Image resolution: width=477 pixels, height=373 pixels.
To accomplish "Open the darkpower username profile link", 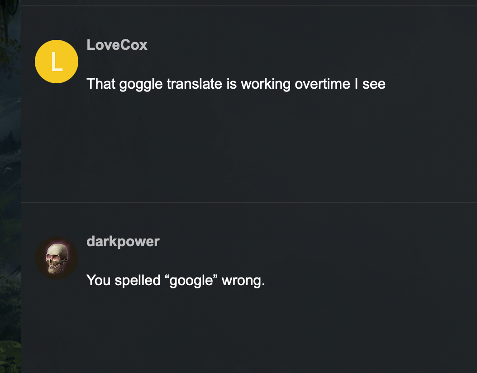I will tap(123, 241).
